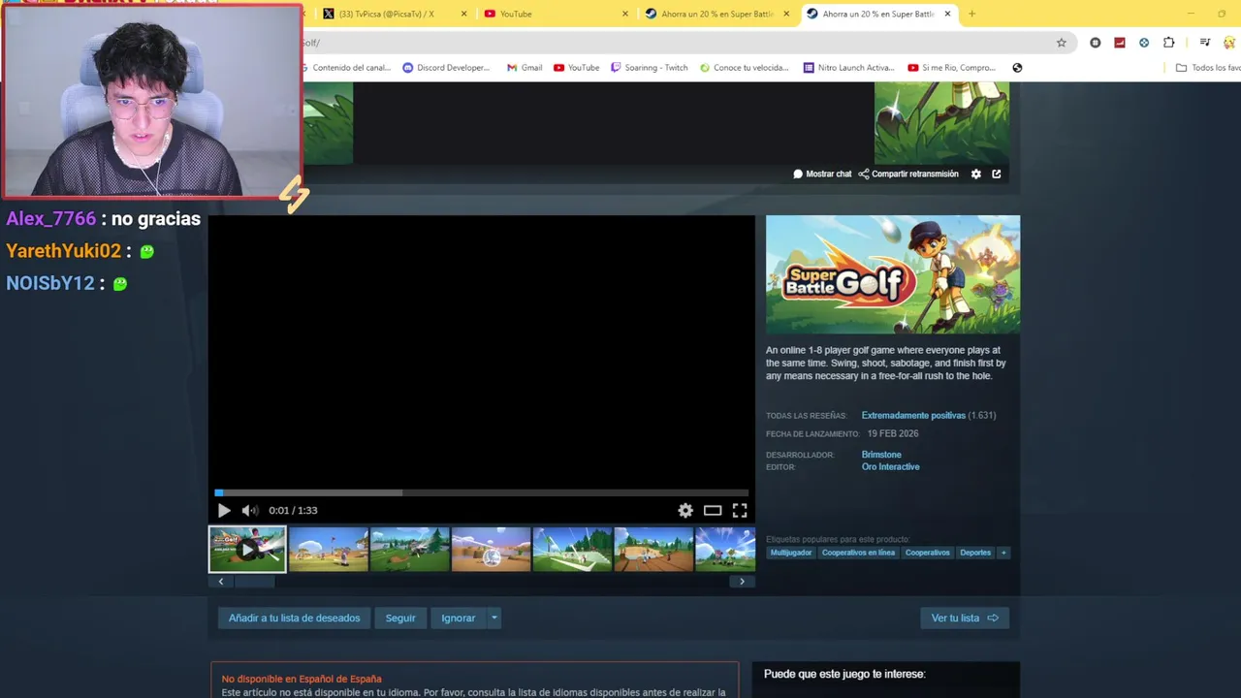This screenshot has width=1241, height=698.
Task: Open Si me Rio, Compro bookmark
Action: [x=952, y=68]
